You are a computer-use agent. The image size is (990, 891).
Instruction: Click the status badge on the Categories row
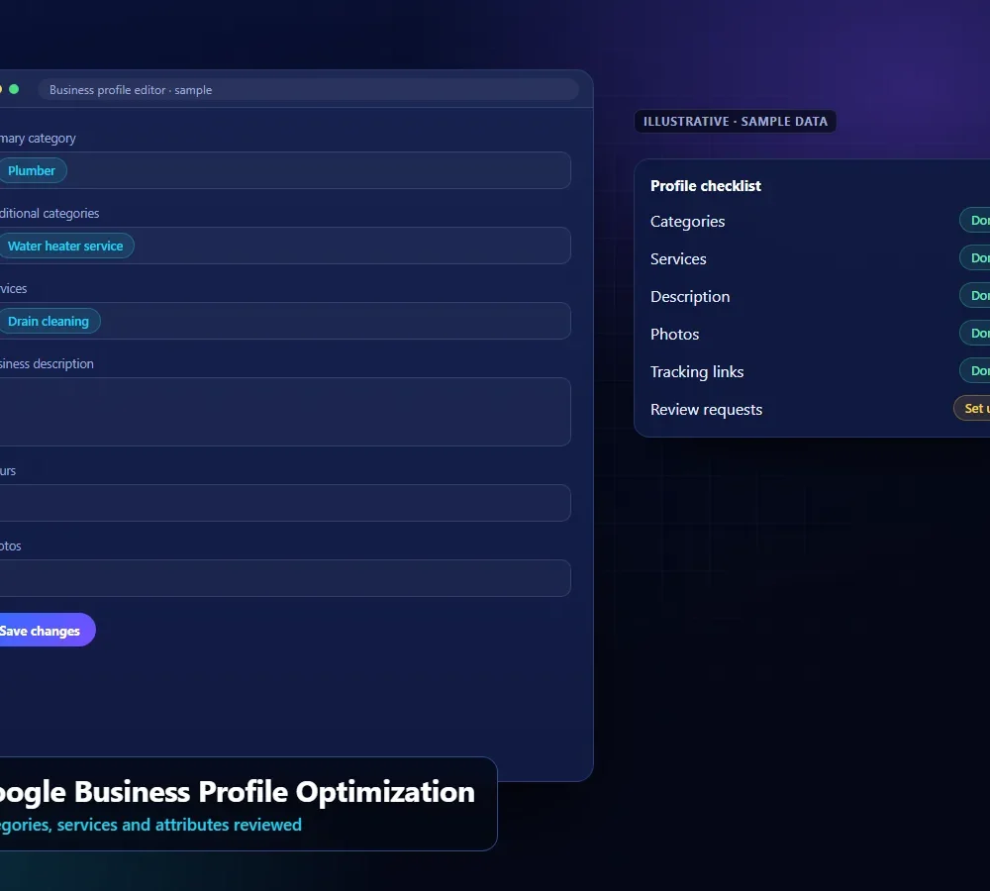[x=975, y=221]
